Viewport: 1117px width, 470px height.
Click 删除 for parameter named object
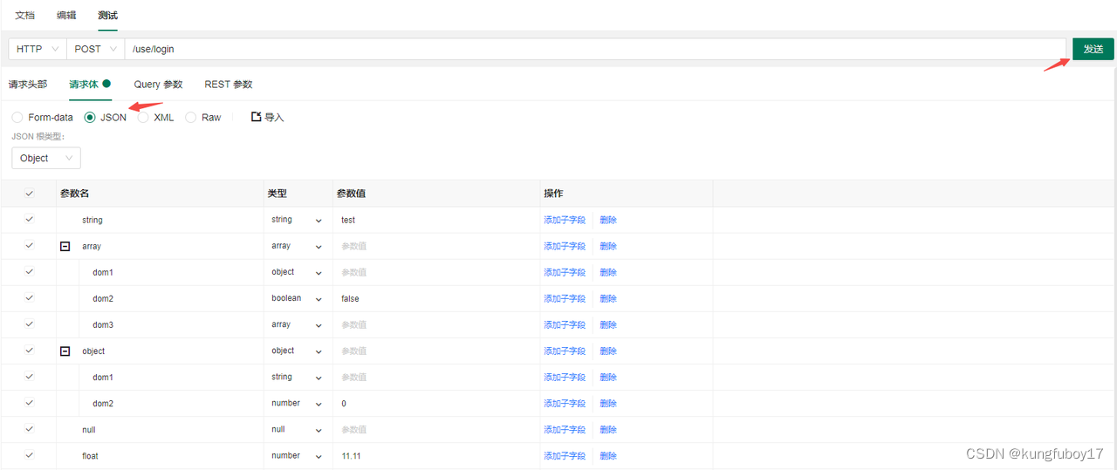pyautogui.click(x=608, y=351)
